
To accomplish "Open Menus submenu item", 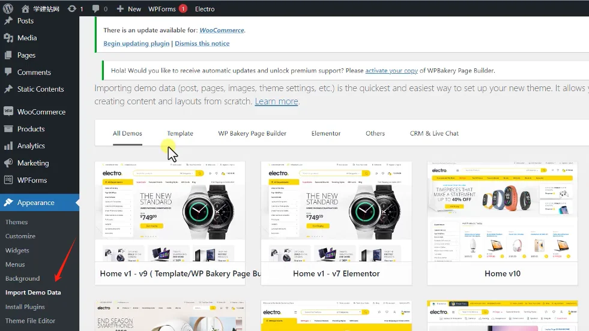I will pyautogui.click(x=15, y=264).
